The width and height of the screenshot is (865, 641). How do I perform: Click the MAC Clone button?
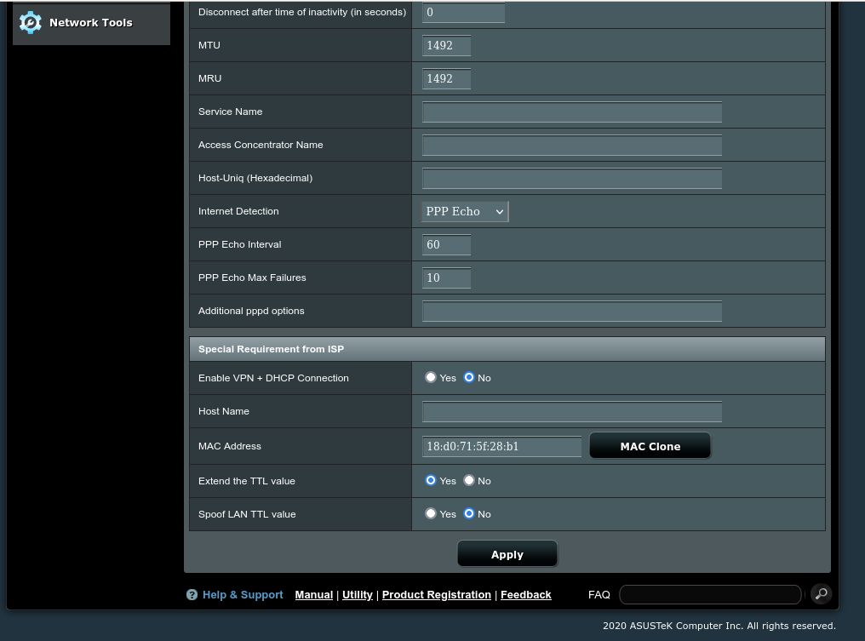pos(650,446)
